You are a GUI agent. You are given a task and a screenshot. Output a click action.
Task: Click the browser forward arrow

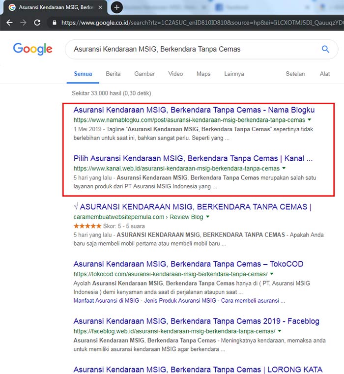point(24,23)
